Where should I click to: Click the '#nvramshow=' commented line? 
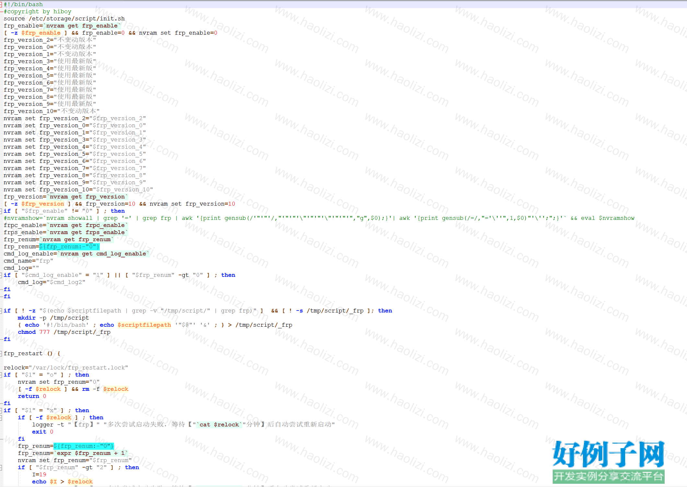(319, 218)
